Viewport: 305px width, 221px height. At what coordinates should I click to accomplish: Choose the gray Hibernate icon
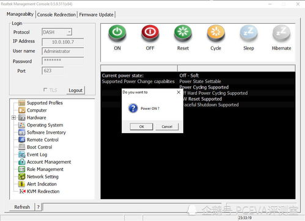coord(281,33)
